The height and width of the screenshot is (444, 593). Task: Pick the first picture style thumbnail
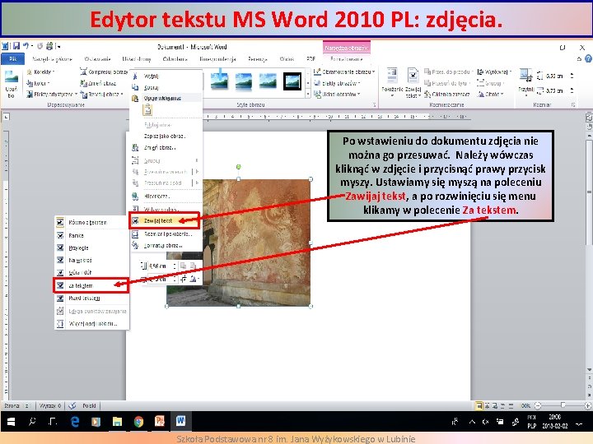click(x=219, y=81)
